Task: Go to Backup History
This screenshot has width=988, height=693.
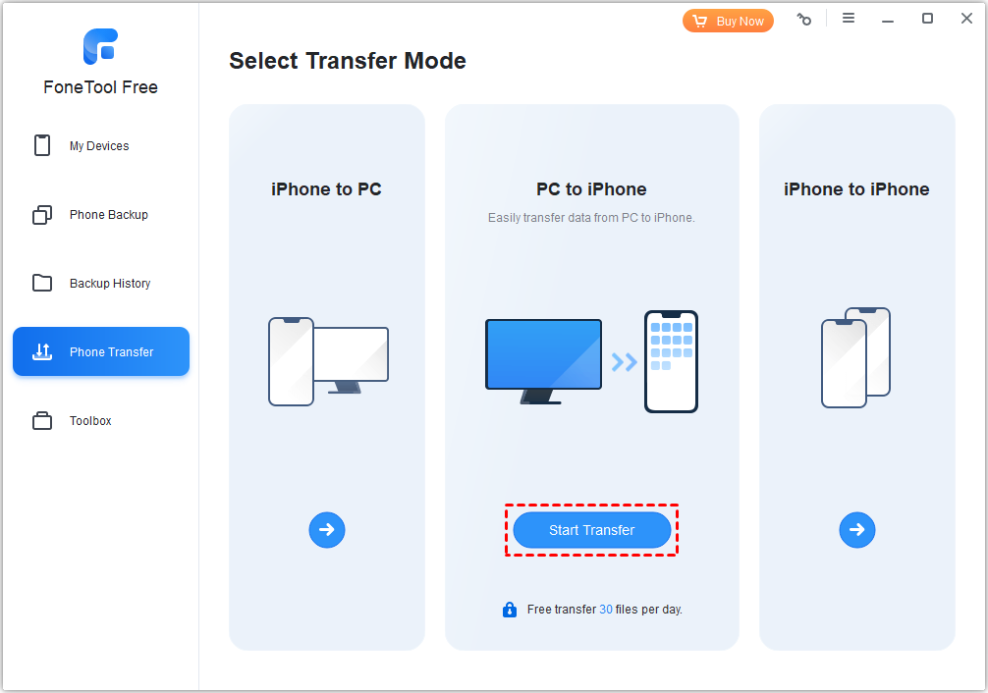Action: (x=101, y=284)
